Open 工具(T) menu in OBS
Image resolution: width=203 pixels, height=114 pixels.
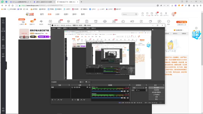pyautogui.click(x=88, y=28)
